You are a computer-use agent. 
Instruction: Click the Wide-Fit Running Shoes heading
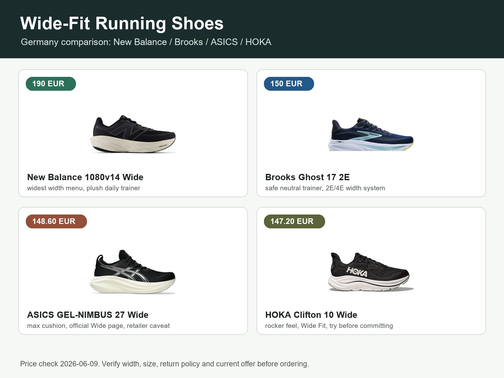[x=122, y=23]
